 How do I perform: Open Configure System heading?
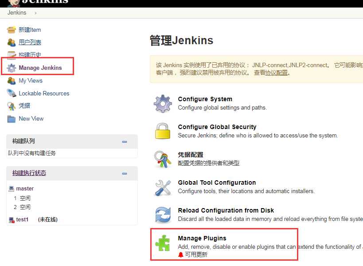tap(205, 99)
